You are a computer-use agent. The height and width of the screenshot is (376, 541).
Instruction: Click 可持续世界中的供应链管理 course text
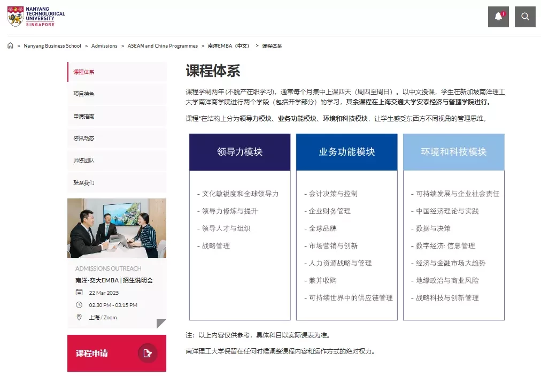click(x=351, y=297)
